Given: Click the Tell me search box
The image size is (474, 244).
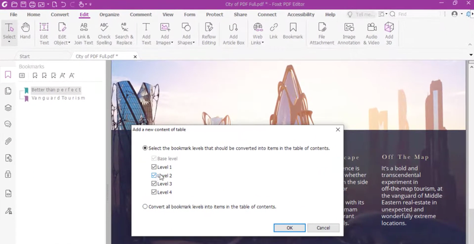Looking at the screenshot, I should [361, 14].
